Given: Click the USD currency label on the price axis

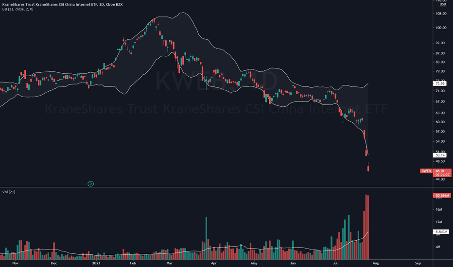Looking at the screenshot, I should [x=443, y=4].
